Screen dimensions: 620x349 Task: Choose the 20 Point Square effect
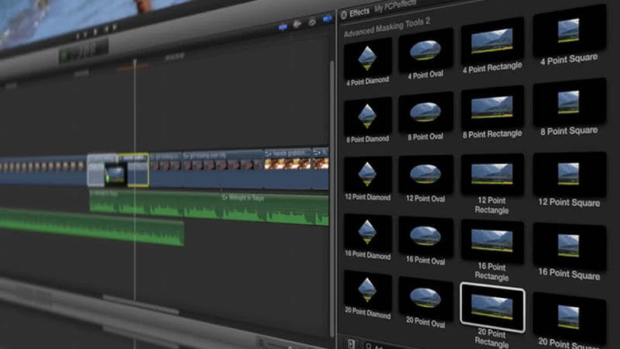(569, 321)
